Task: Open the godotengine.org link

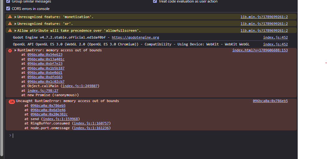Action: tap(135, 37)
